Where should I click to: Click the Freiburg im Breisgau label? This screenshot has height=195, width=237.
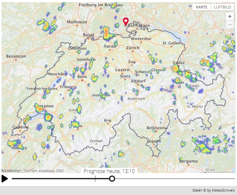pyautogui.click(x=101, y=5)
